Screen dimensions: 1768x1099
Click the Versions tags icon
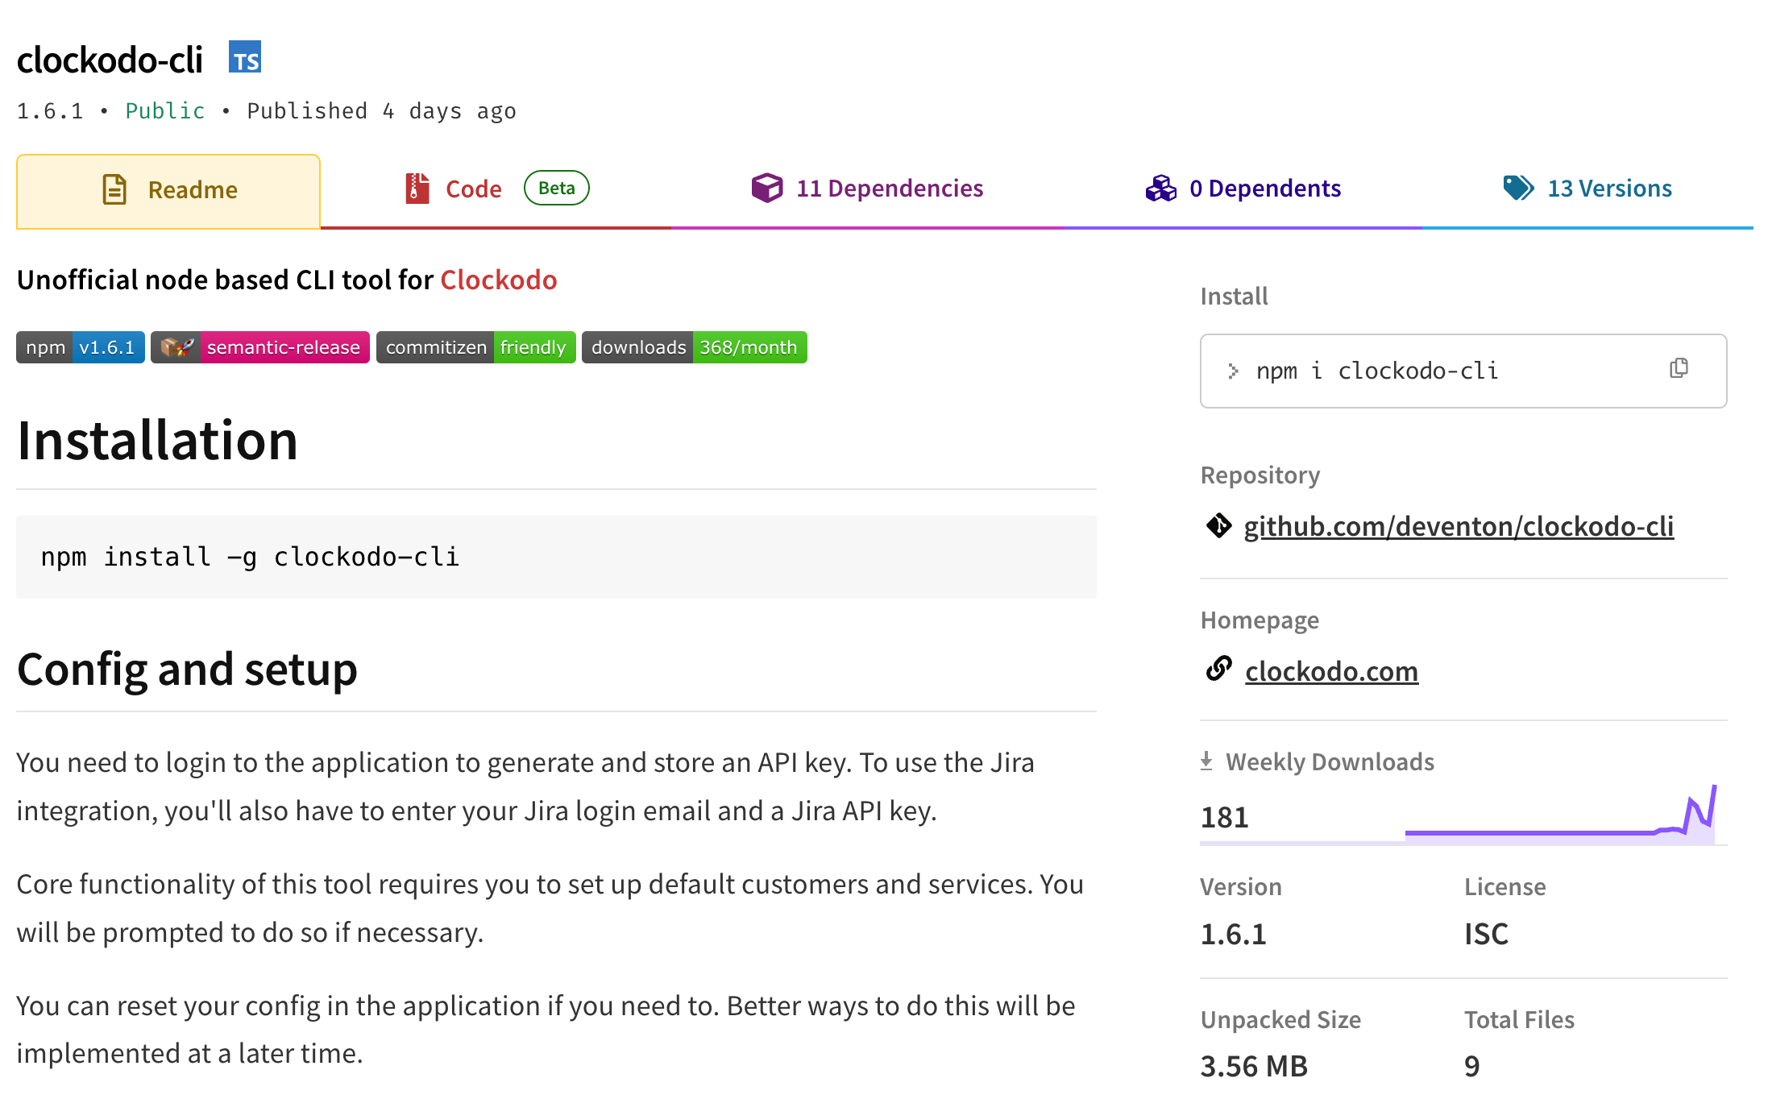click(1518, 188)
